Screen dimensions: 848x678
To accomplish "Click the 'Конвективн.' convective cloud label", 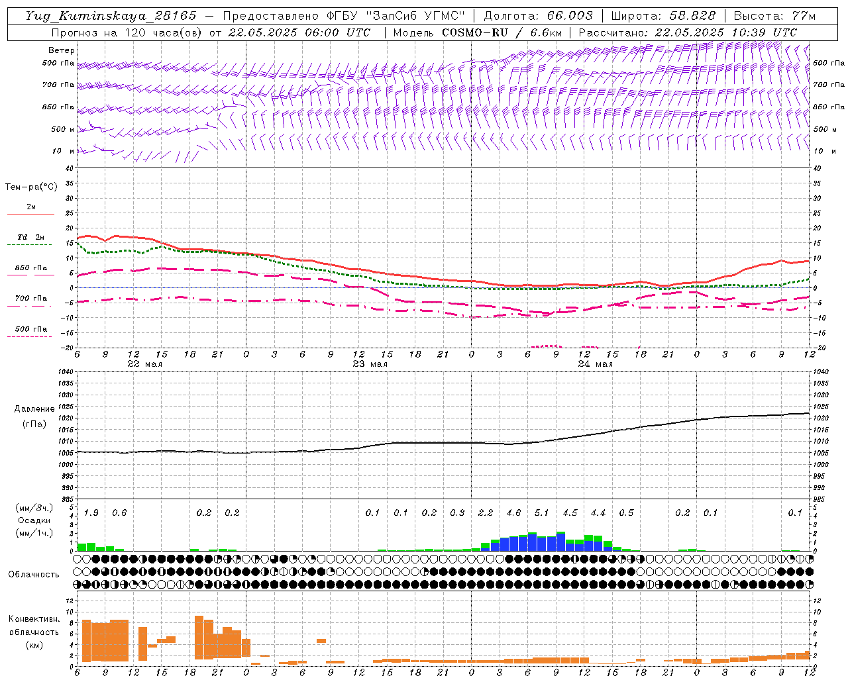I will tap(34, 619).
